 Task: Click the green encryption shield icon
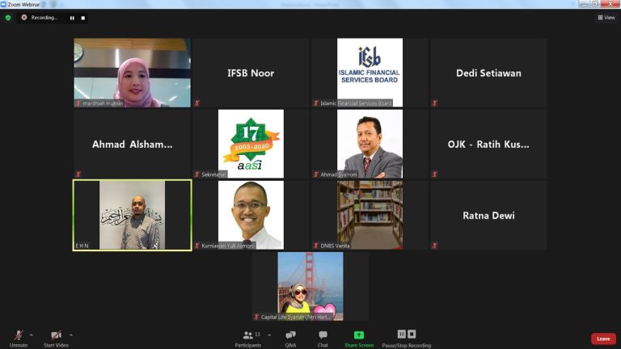pos(8,18)
